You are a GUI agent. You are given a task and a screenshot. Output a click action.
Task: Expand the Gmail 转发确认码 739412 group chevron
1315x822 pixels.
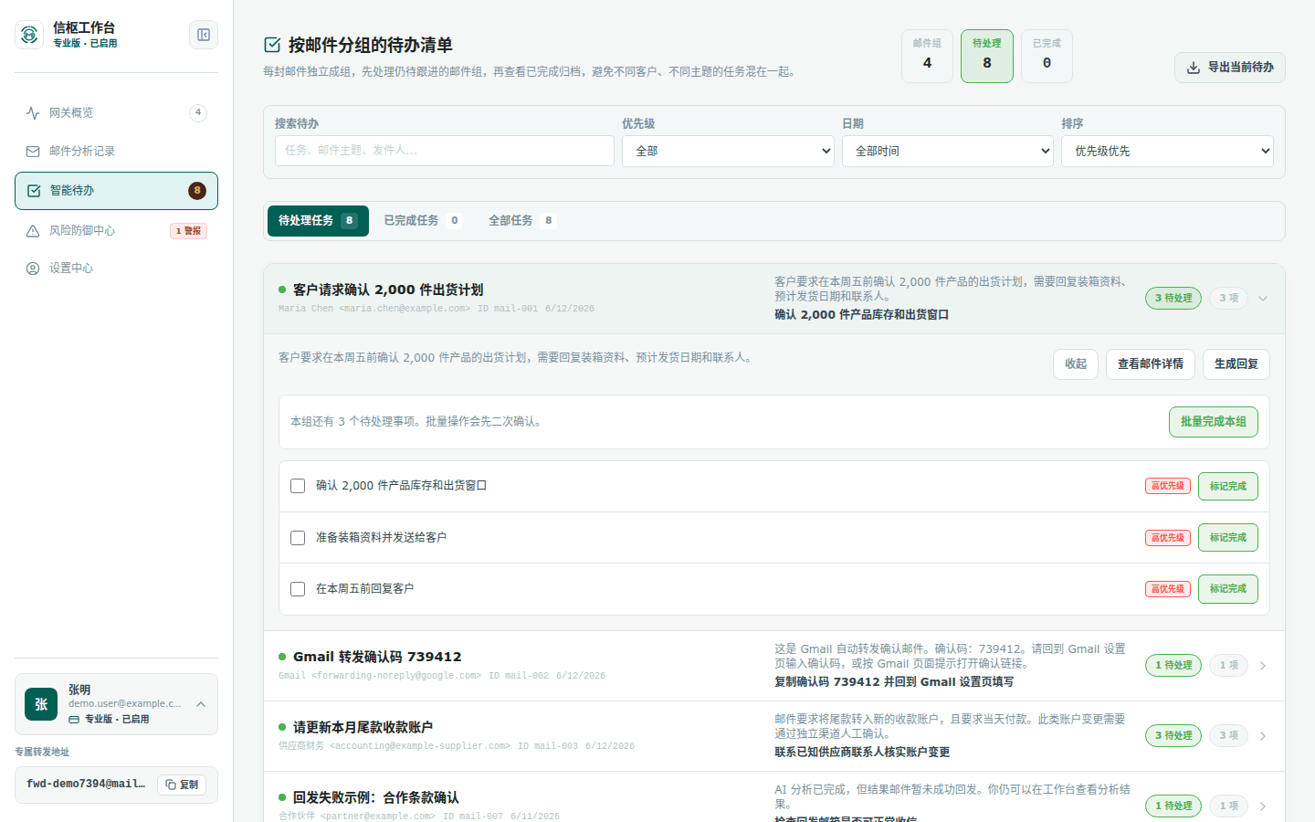coord(1263,666)
